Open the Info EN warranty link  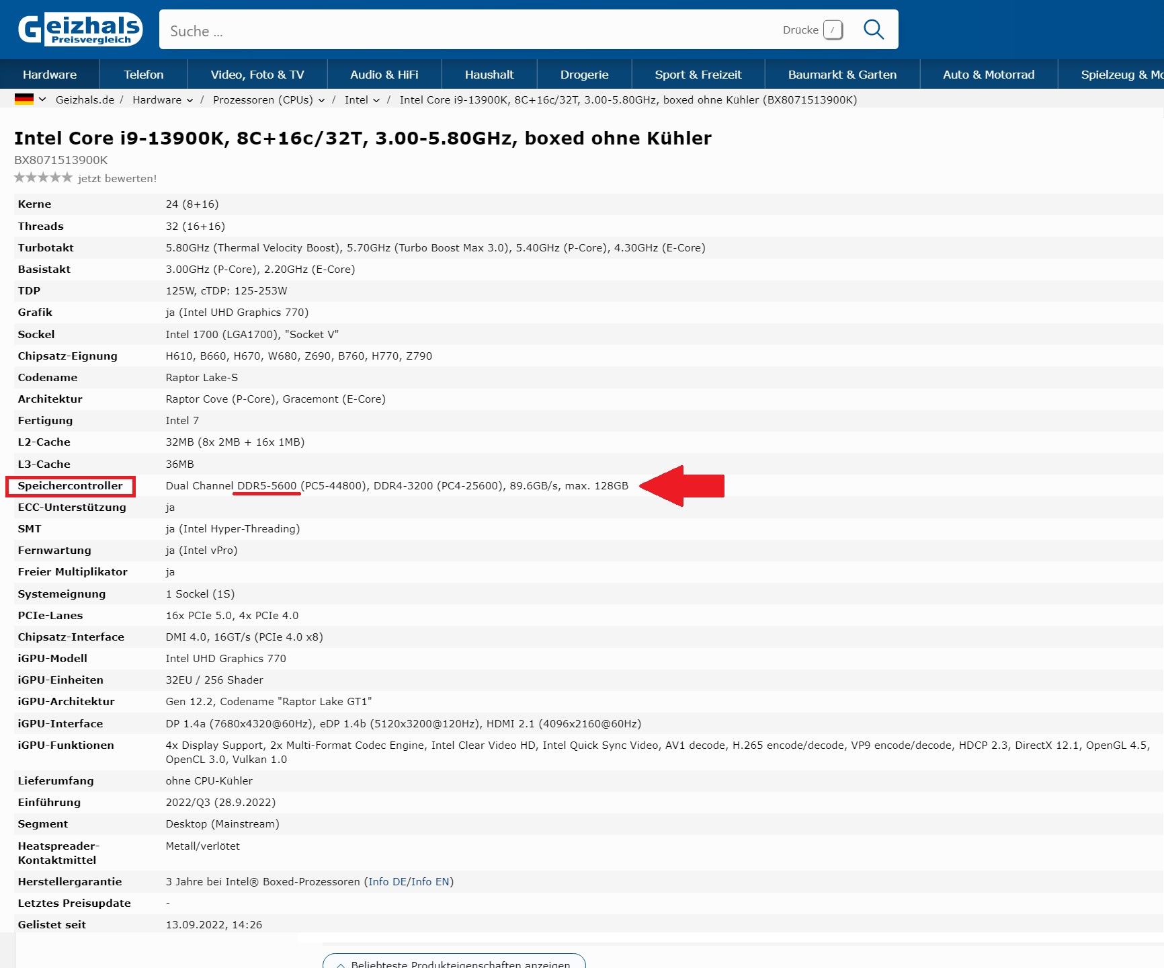click(431, 881)
